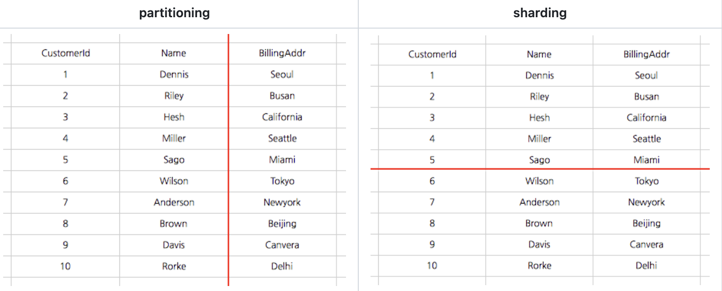Image resolution: width=722 pixels, height=291 pixels.
Task: Click Miller in the sharding table
Action: click(x=539, y=139)
